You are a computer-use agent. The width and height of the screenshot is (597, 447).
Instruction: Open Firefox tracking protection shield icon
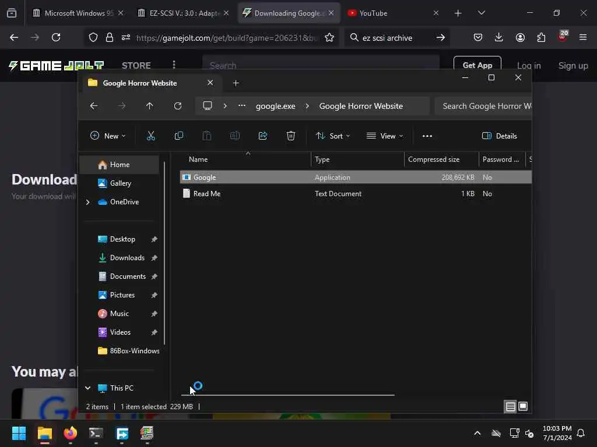click(x=93, y=37)
